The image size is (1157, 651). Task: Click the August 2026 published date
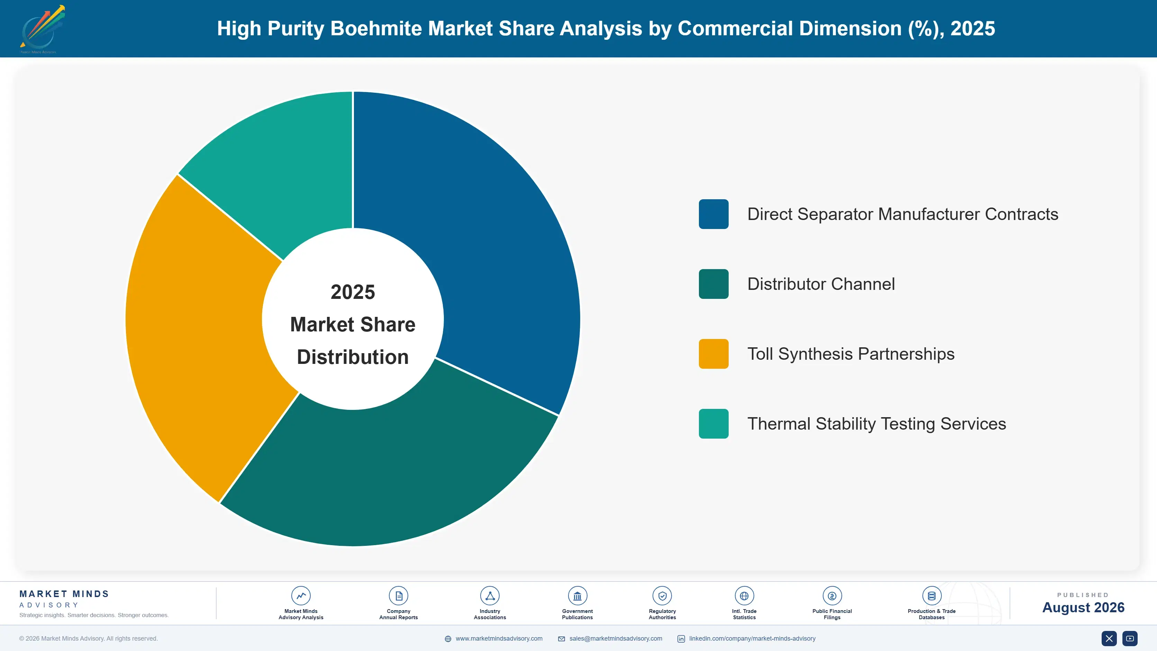coord(1083,607)
